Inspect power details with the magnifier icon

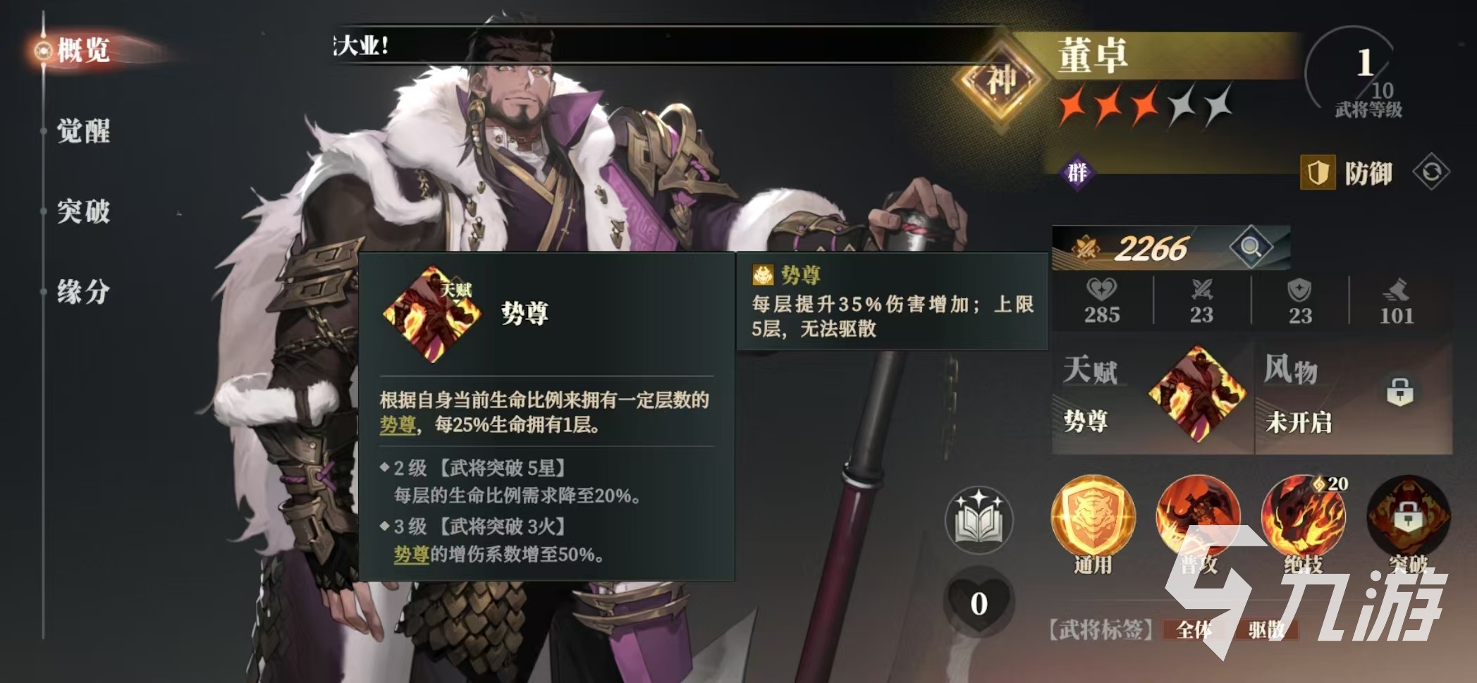pos(1251,247)
